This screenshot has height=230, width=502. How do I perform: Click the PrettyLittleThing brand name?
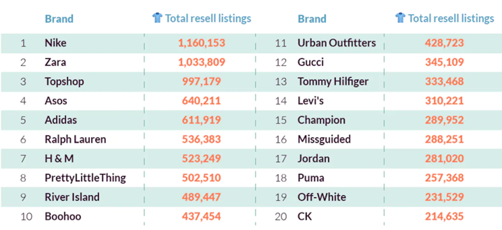(x=85, y=178)
